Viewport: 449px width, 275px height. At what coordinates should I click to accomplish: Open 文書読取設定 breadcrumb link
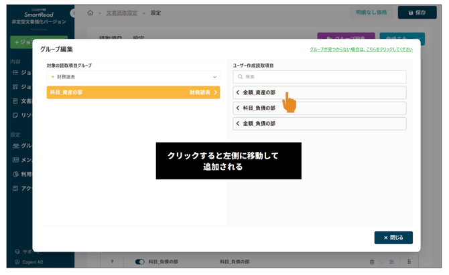pos(121,13)
